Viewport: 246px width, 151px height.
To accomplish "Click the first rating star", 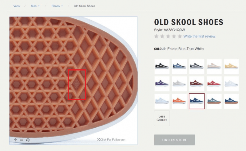I will tap(157, 36).
